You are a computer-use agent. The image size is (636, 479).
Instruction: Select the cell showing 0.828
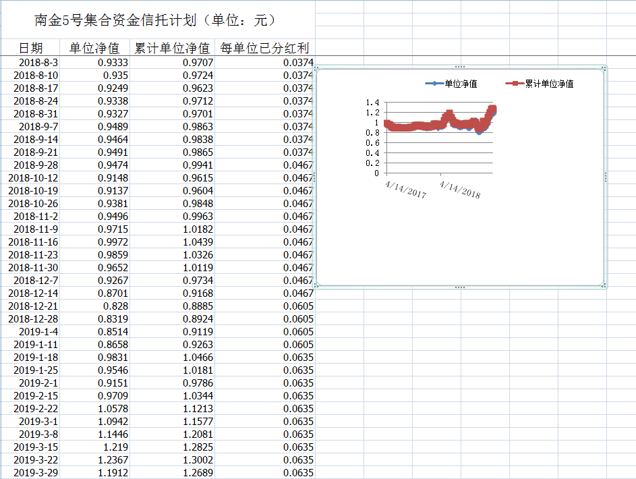pos(94,306)
